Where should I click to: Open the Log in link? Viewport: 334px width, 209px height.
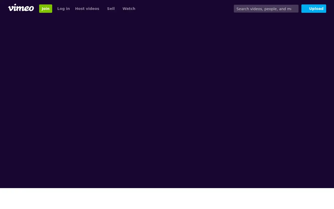(x=63, y=9)
